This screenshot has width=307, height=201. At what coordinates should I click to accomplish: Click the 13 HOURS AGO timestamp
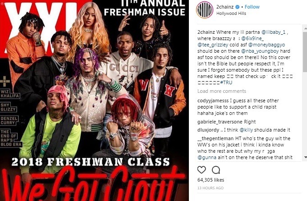coord(210,188)
